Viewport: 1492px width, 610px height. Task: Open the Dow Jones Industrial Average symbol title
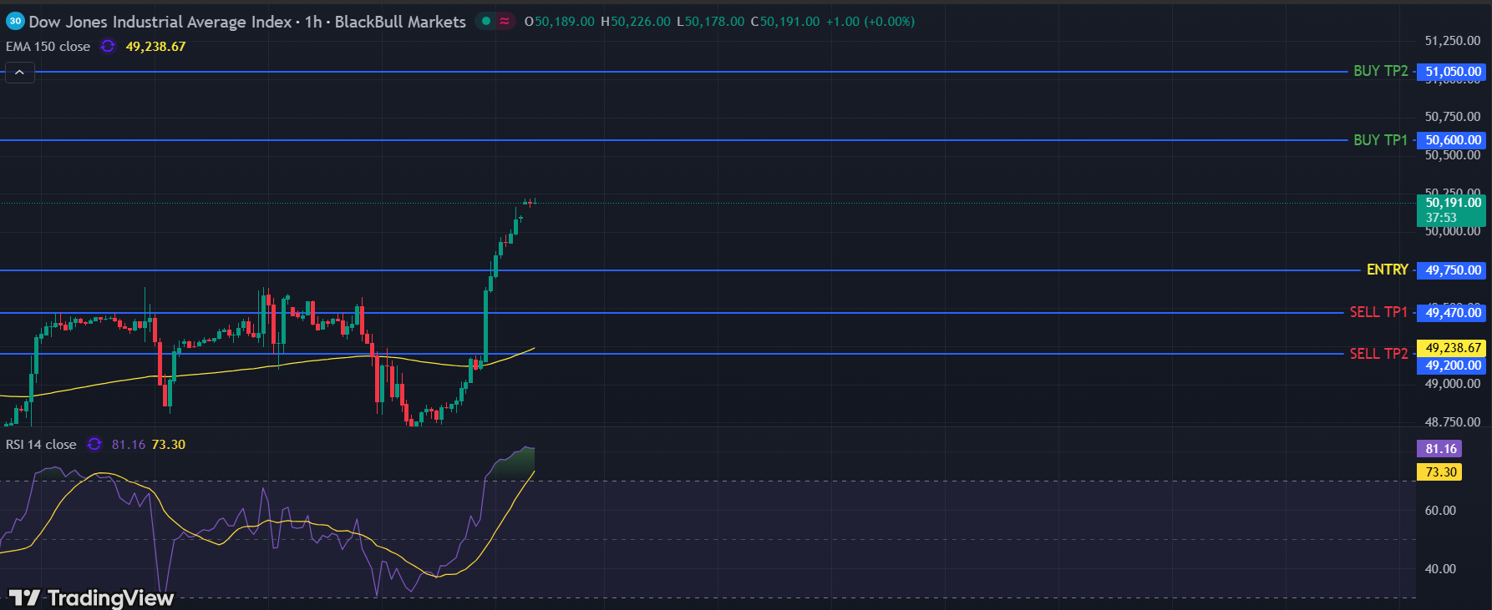tap(160, 22)
